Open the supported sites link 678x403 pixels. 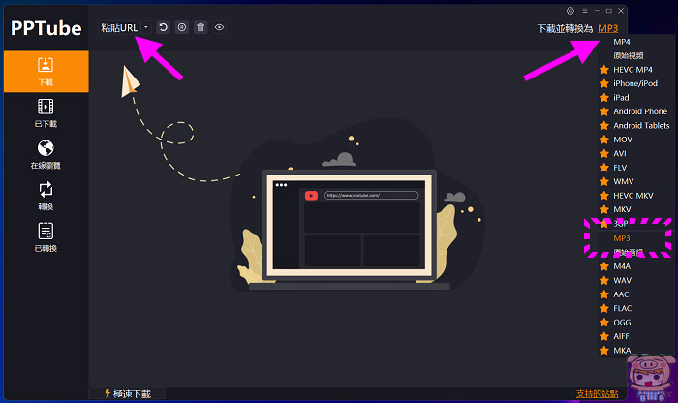point(597,393)
